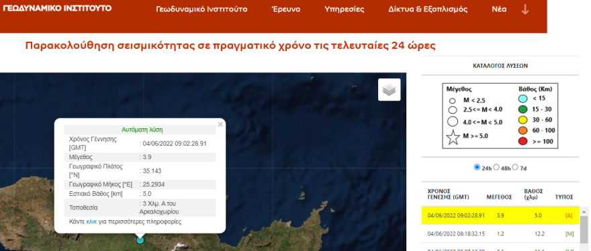Click the popup time 04/06/2022 09:02:28.91
Viewport: 591px width, 251px height.
point(175,144)
